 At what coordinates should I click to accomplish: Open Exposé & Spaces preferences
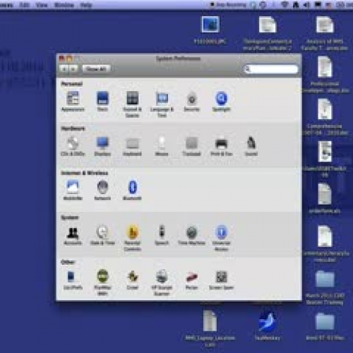pos(132,104)
